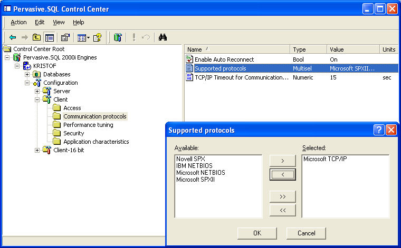Click the Pervasive.SQL 2000i Engines icon
Image resolution: width=401 pixels, height=248 pixels.
click(17, 57)
